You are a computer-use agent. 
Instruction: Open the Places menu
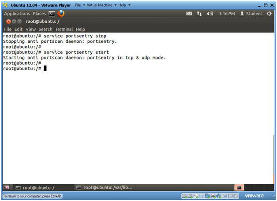tap(39, 14)
